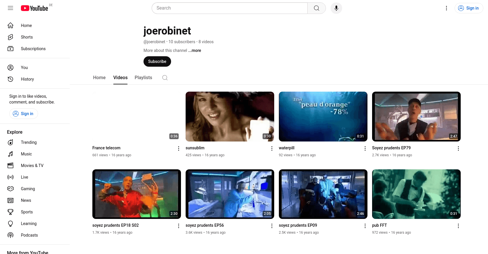This screenshot has width=488, height=254.
Task: Search within the joerobinet channel
Action: (165, 78)
